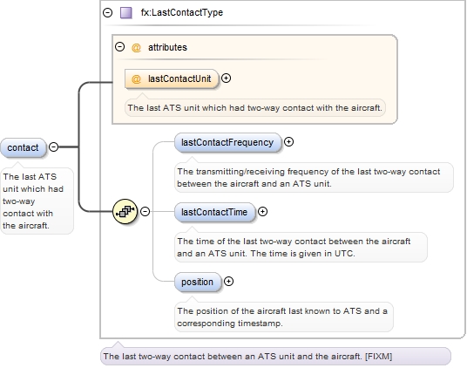Expand the lastContactTime element
Screen dimensions: 467x368
262,212
